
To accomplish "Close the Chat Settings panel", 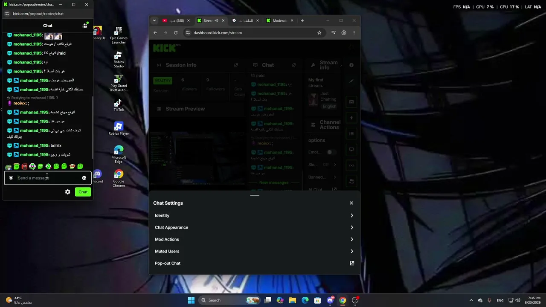I will (x=351, y=203).
